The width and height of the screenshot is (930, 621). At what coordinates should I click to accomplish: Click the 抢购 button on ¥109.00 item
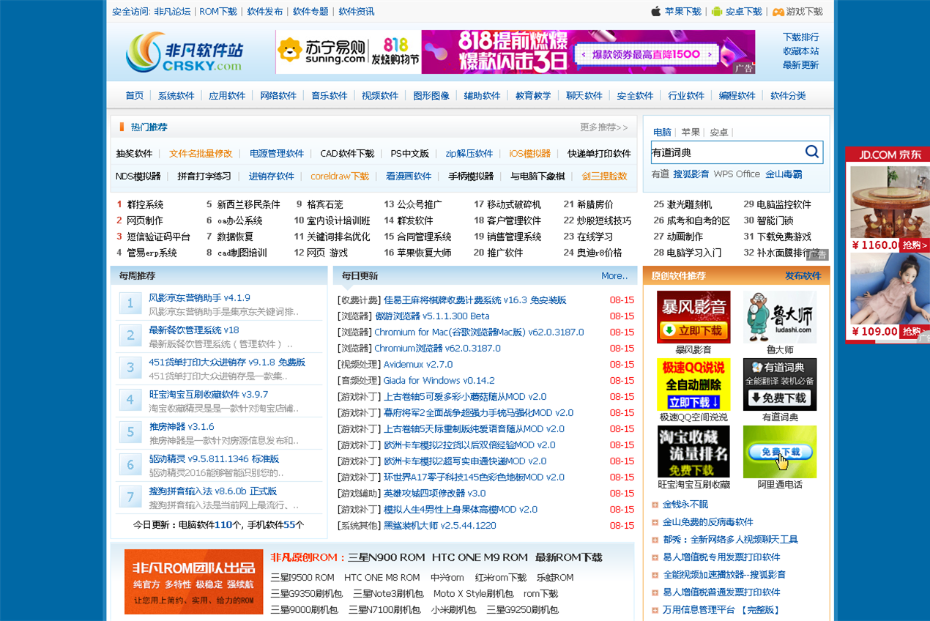(914, 331)
